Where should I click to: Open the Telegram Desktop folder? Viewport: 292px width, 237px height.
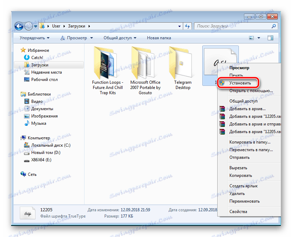pos(183,67)
